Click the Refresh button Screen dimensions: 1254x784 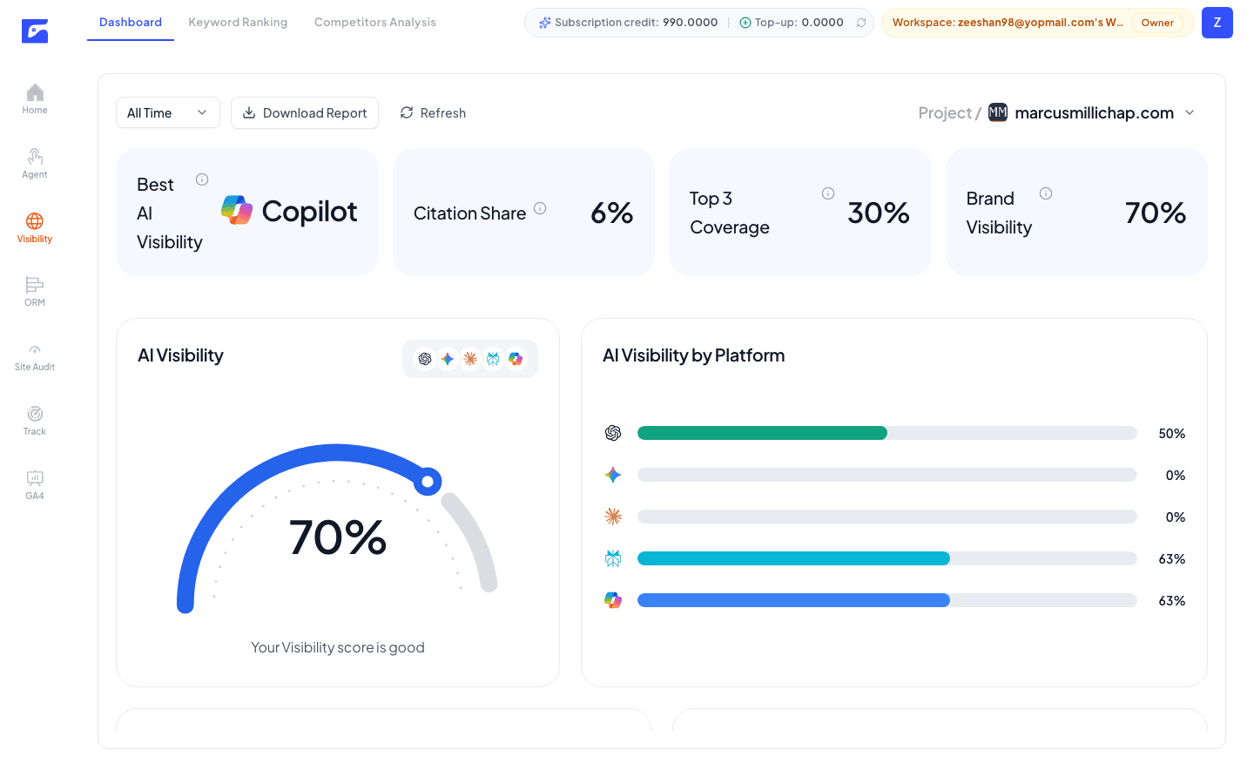click(x=433, y=112)
